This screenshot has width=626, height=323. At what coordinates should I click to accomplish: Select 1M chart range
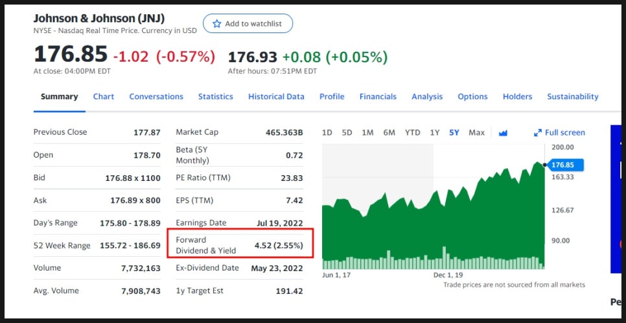367,133
